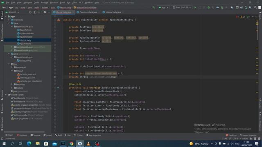The image size is (262, 147).
Task: Open the VCS menu
Action: 81,2
